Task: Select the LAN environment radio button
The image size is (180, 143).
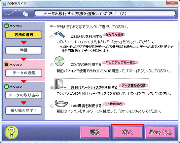Action: [x=52, y=106]
